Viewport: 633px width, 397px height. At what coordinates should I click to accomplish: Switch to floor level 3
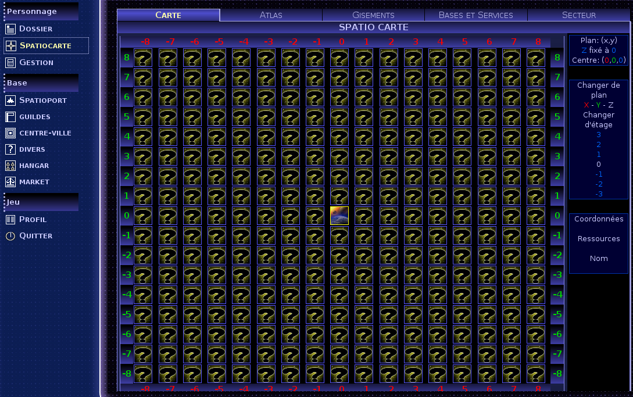[599, 134]
